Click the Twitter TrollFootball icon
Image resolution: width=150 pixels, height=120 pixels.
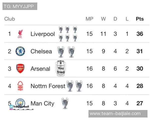(11, 106)
